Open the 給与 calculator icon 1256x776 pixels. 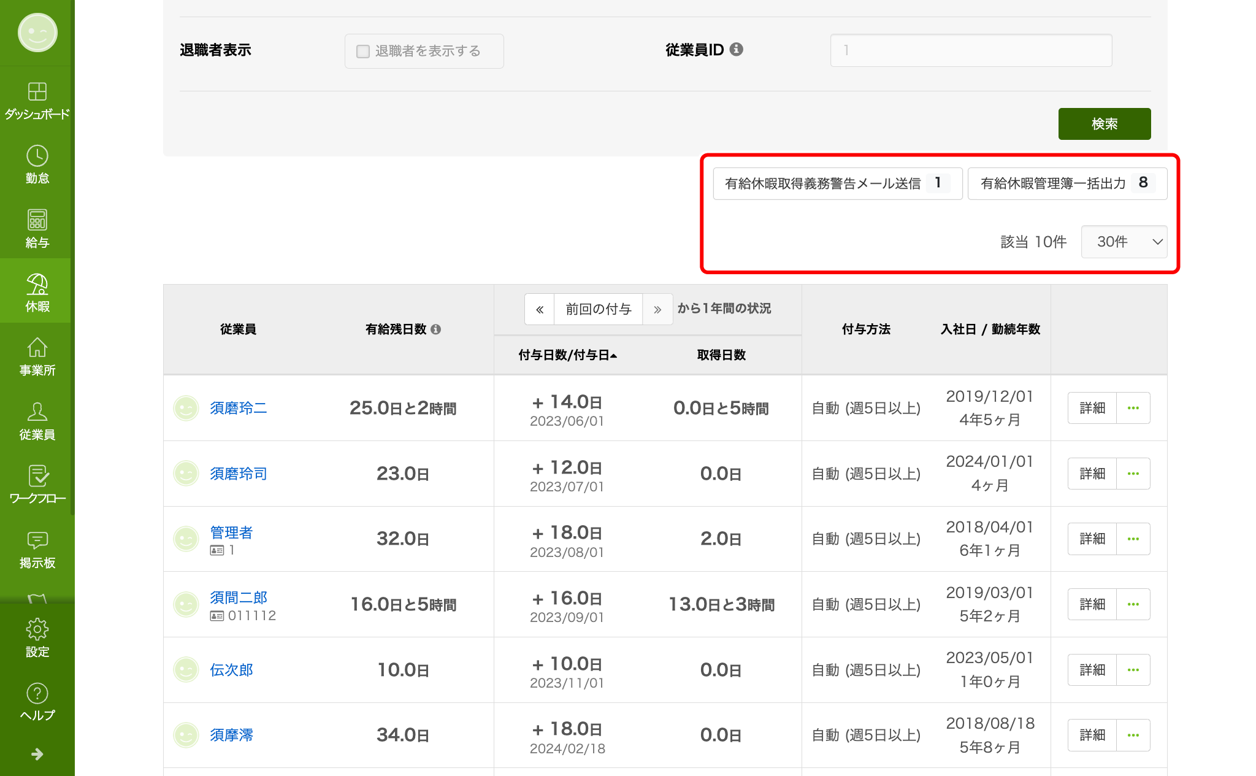point(37,220)
